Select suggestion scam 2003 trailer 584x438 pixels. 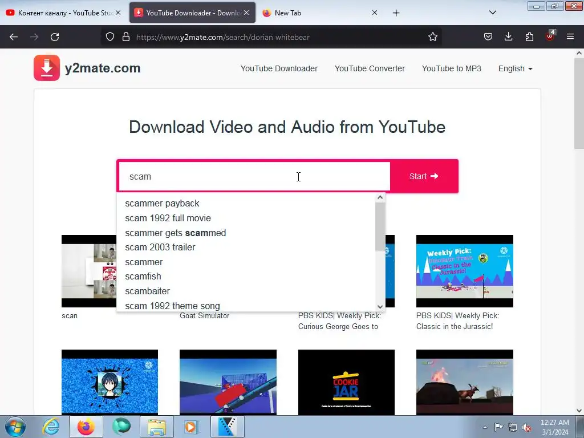point(246,248)
